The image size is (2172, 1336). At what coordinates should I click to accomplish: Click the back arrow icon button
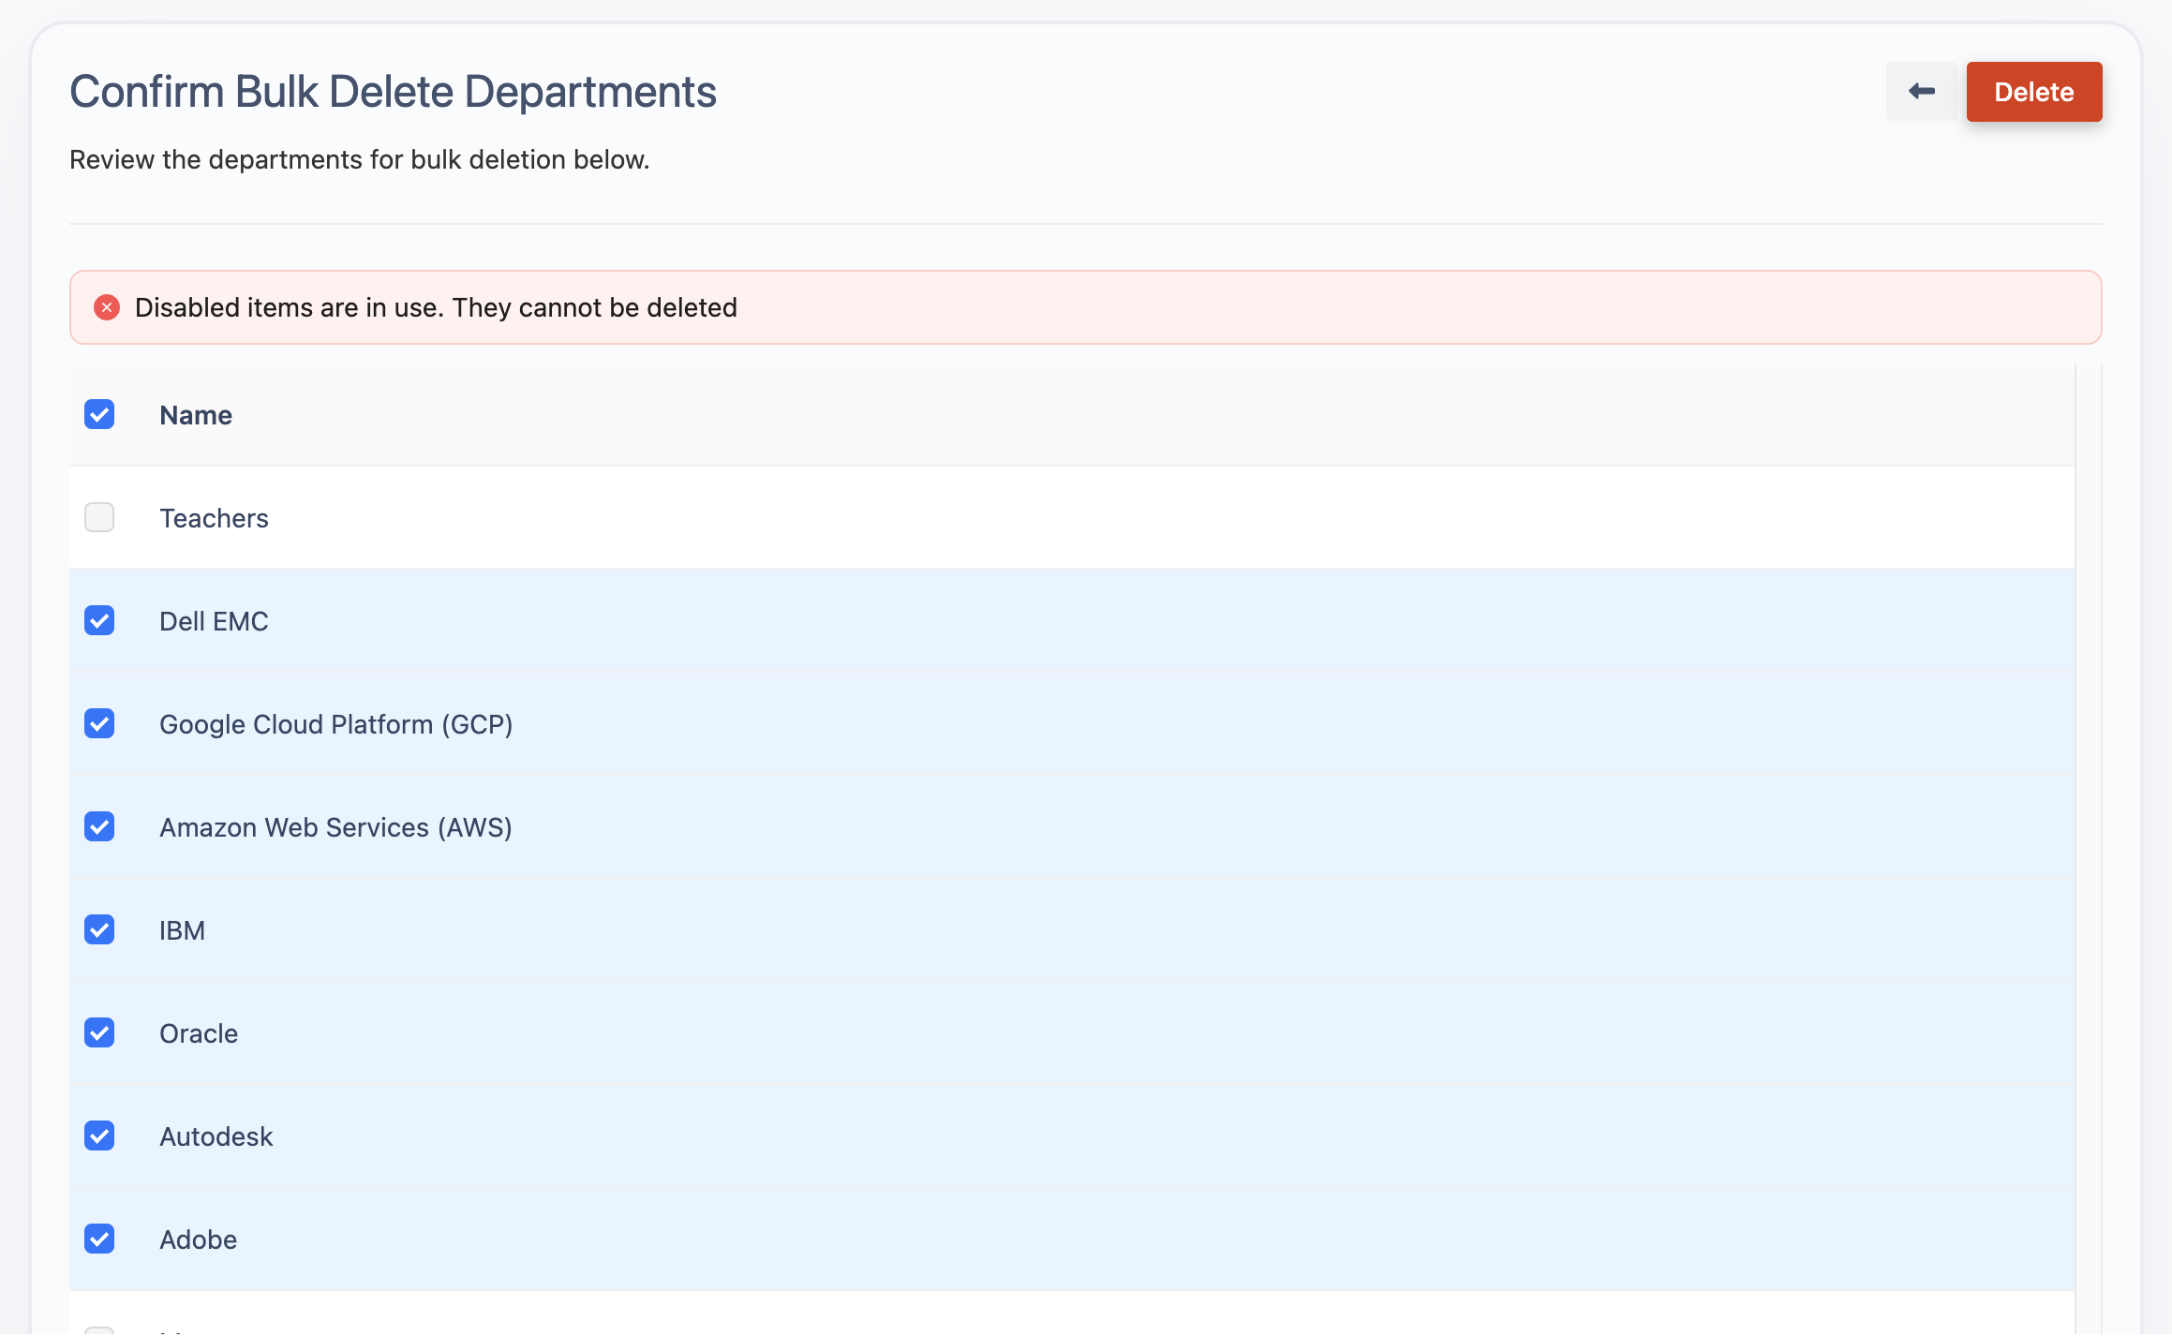(1922, 92)
